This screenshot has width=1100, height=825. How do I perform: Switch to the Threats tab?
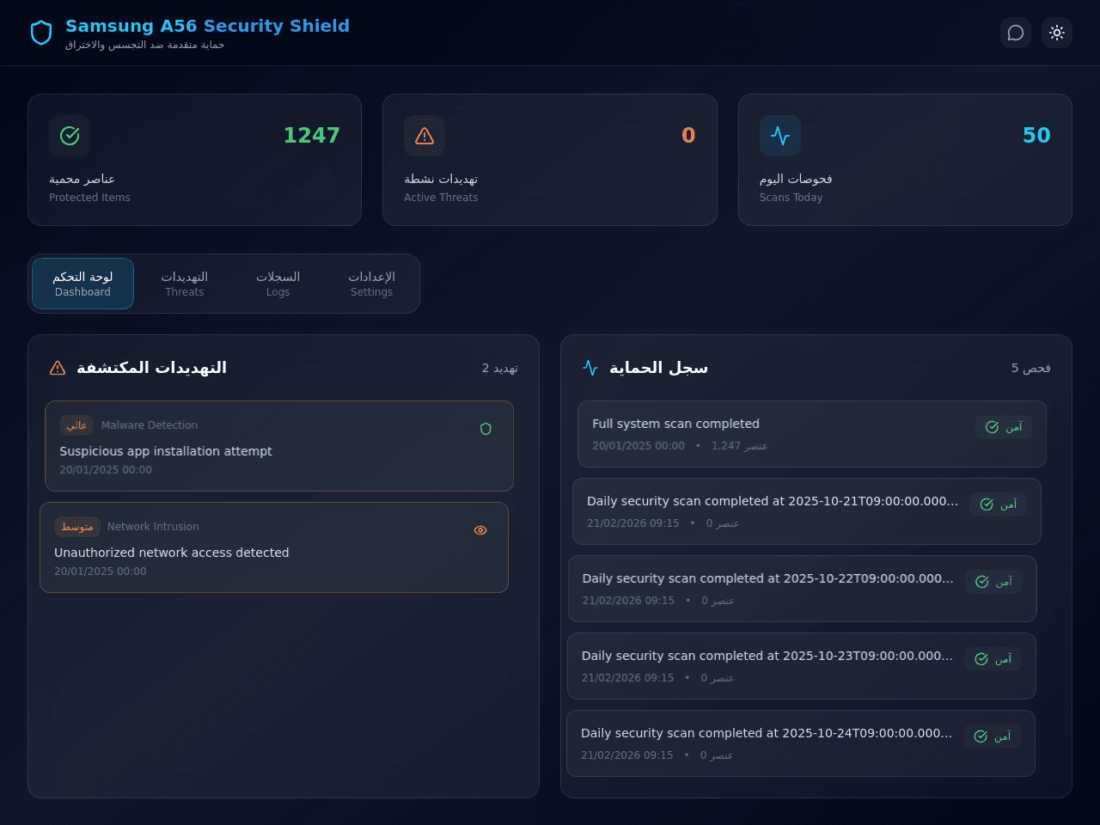click(x=185, y=284)
